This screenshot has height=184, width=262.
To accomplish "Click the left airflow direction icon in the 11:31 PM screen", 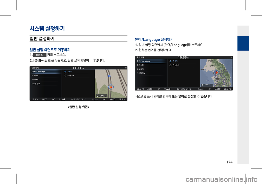I will pos(53,99).
